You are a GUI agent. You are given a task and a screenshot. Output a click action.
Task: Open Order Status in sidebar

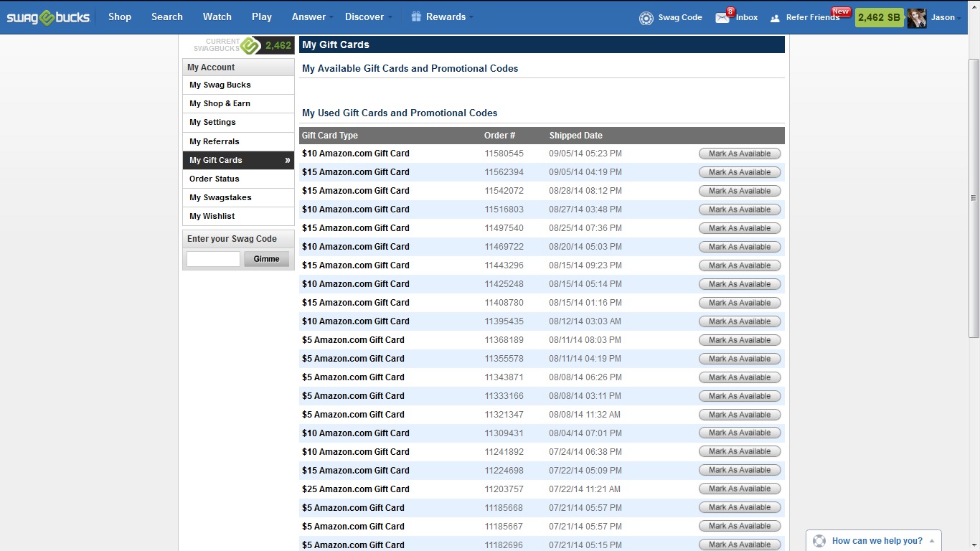(238, 179)
